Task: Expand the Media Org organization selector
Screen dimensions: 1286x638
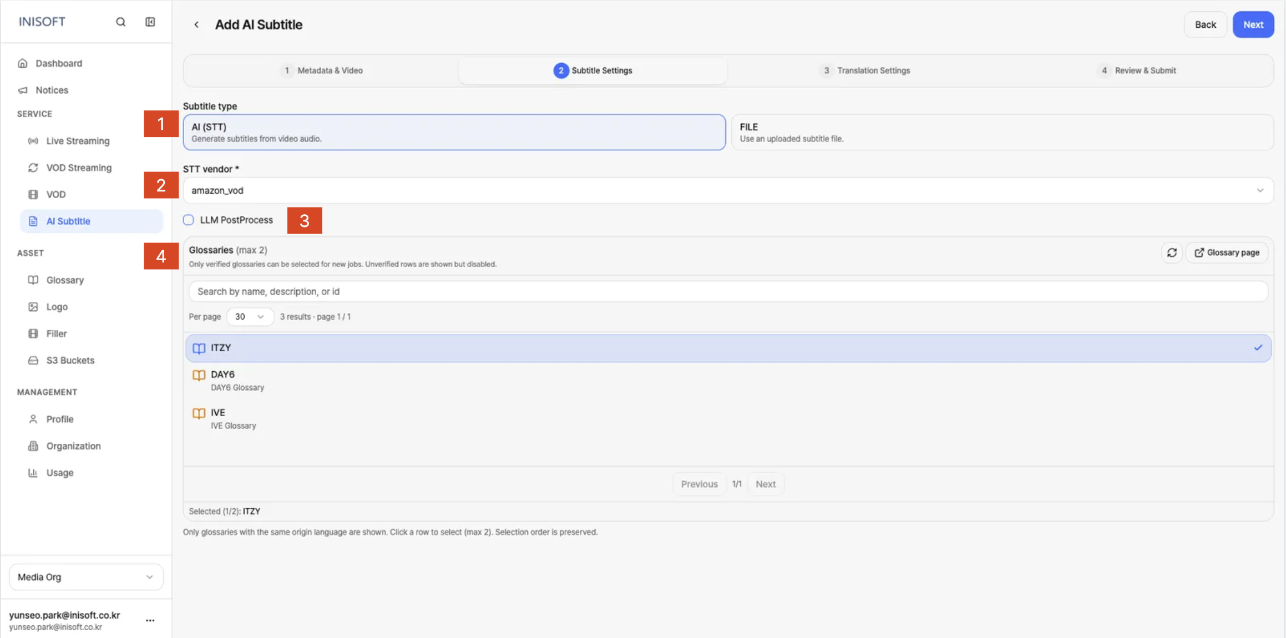Action: click(86, 577)
